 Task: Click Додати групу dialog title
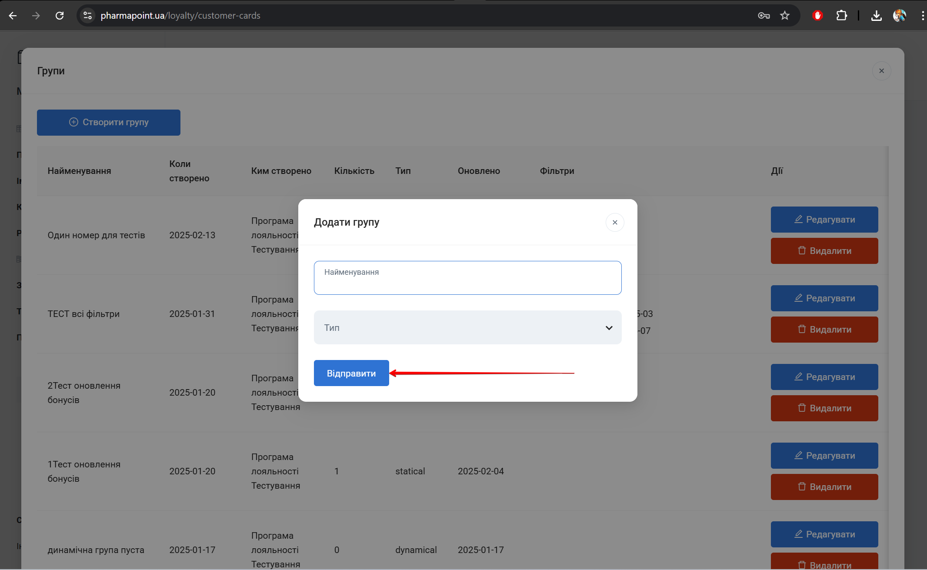click(347, 222)
